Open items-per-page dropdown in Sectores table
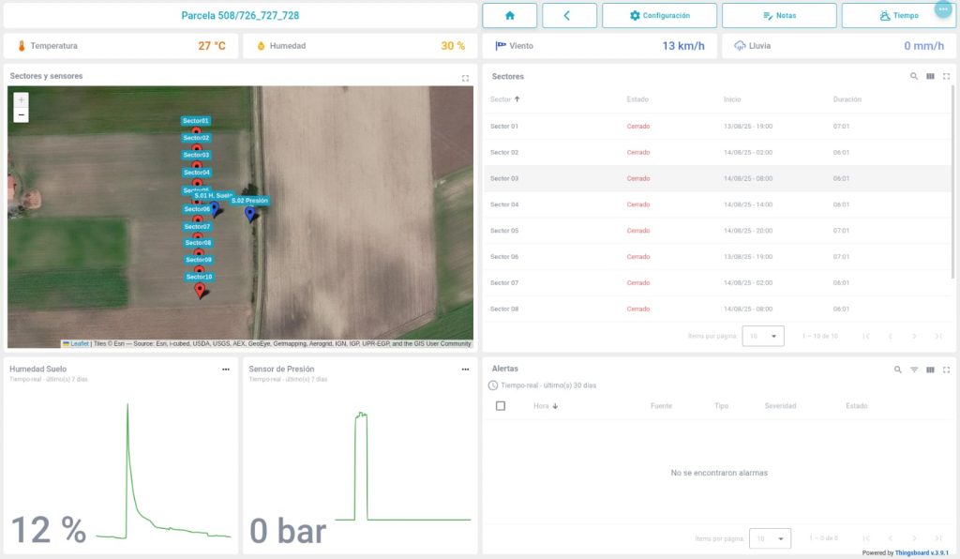 click(762, 336)
